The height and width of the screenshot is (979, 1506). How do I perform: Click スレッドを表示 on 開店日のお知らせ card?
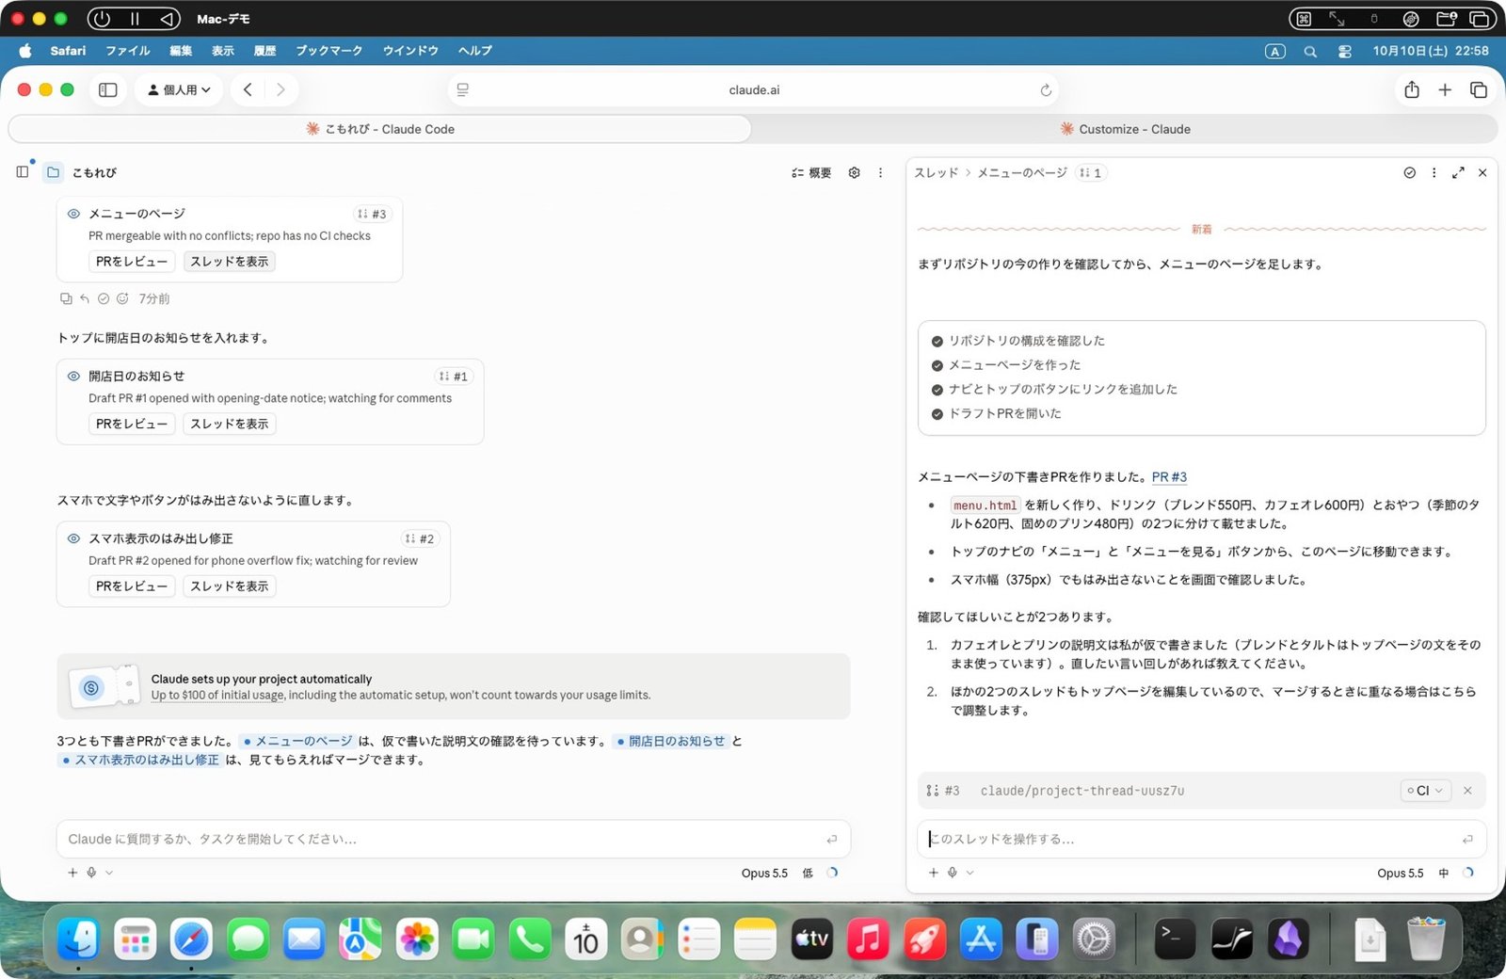229,425
